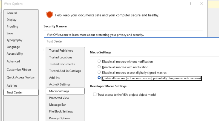This screenshot has width=219, height=121.
Task: Open ActiveX Settings in Trust Center
Action: pos(60,85)
